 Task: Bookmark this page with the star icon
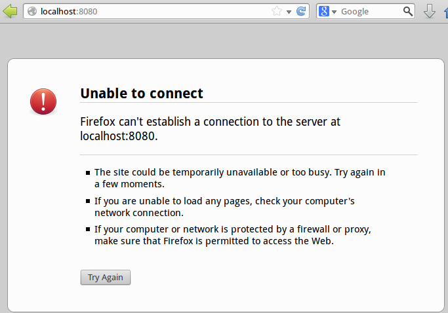tap(277, 11)
